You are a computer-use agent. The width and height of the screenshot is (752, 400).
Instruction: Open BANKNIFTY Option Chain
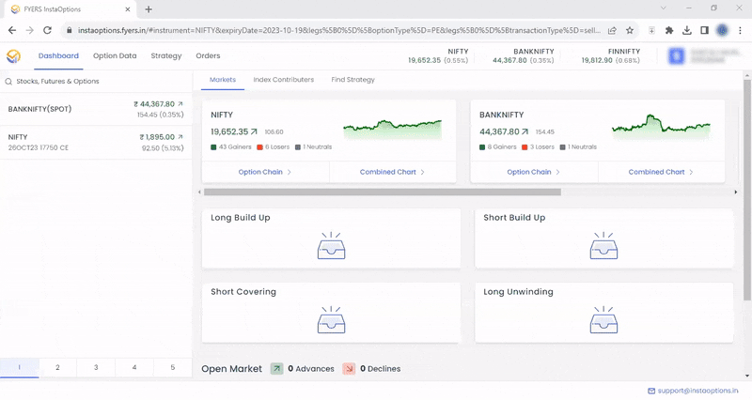tap(534, 172)
